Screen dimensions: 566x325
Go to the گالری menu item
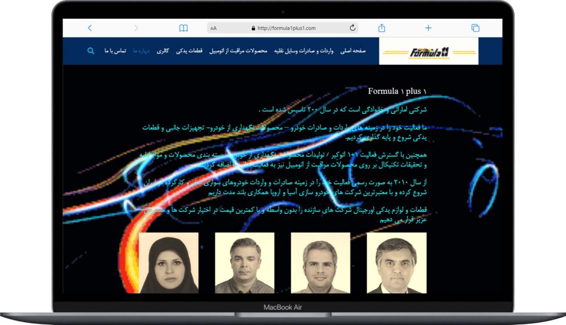163,51
